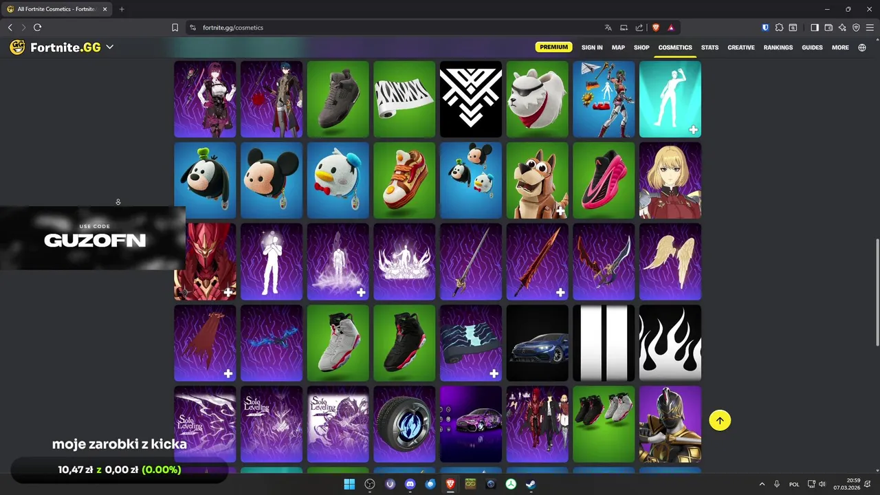Toggle the browser sidebar icon
The width and height of the screenshot is (880, 495).
815,27
